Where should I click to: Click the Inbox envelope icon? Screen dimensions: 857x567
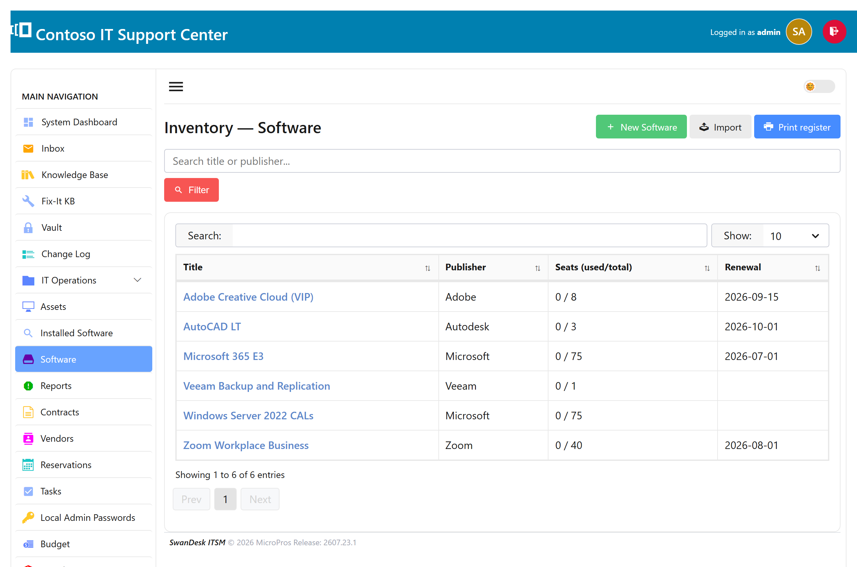click(x=28, y=149)
